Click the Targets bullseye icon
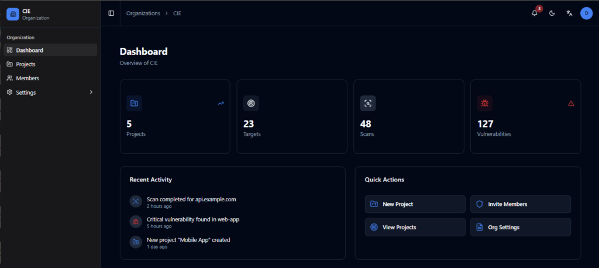This screenshot has width=599, height=268. [251, 104]
